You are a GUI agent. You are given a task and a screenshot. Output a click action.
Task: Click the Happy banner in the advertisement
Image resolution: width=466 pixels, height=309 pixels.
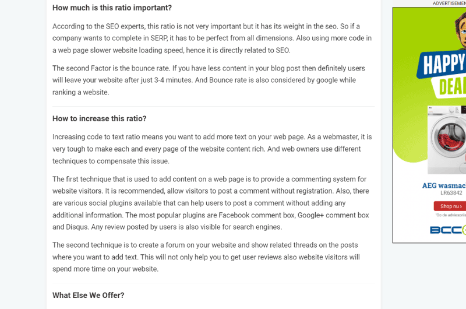coord(442,64)
